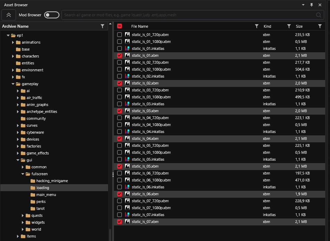The image size is (330, 241).
Task: Select the hacking_minigame folder
Action: tap(52, 181)
